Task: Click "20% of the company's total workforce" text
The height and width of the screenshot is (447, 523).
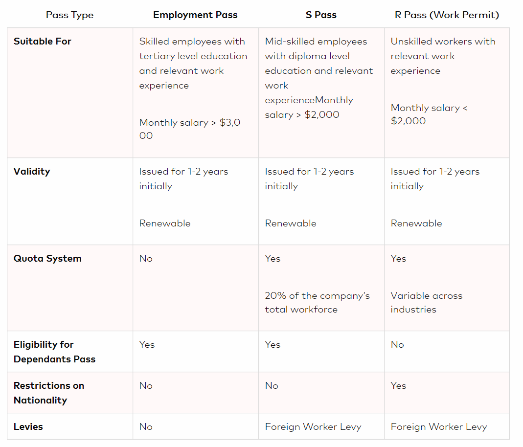Action: 317,303
